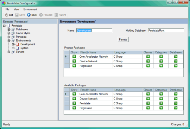
Task: Click C Sharp cell for Persistate row
Action: coord(128,103)
